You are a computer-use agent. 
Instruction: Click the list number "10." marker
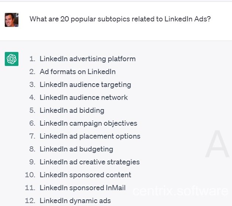(30, 175)
